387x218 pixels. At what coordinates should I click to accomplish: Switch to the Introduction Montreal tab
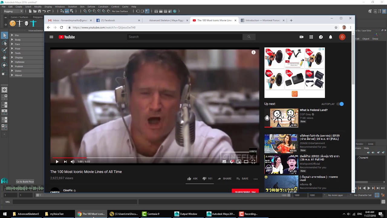point(263,21)
